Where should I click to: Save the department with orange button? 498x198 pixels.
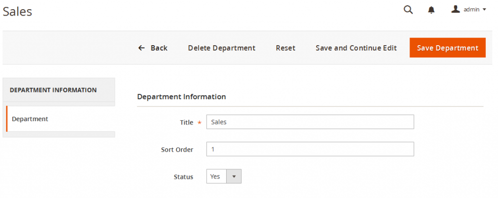coord(447,48)
